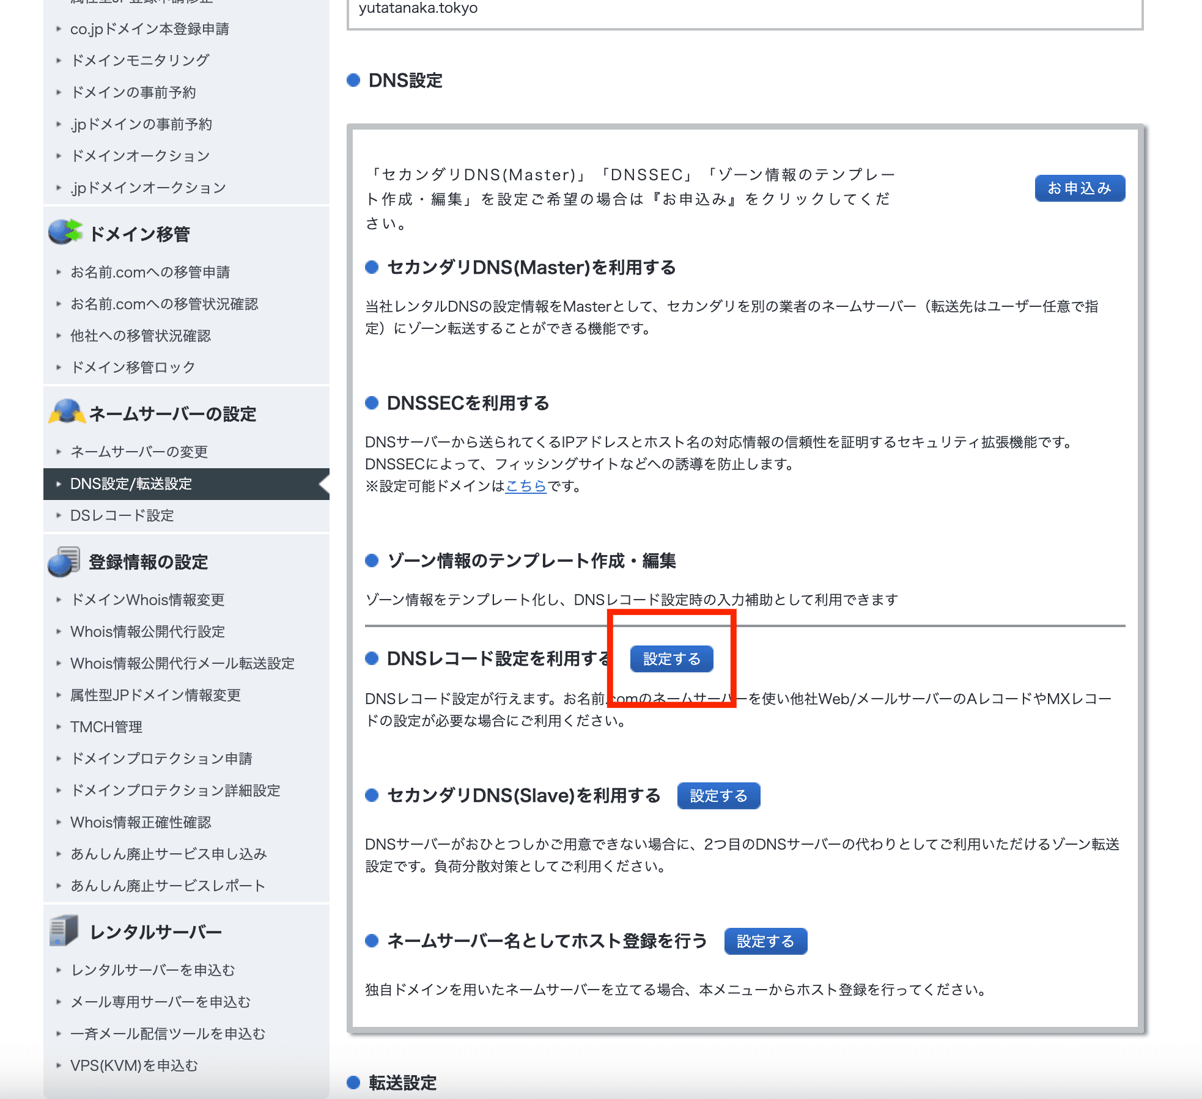This screenshot has height=1099, width=1202.
Task: Click 設定する next to ネームサーバー名としてホスト登録を行う
Action: (x=765, y=941)
